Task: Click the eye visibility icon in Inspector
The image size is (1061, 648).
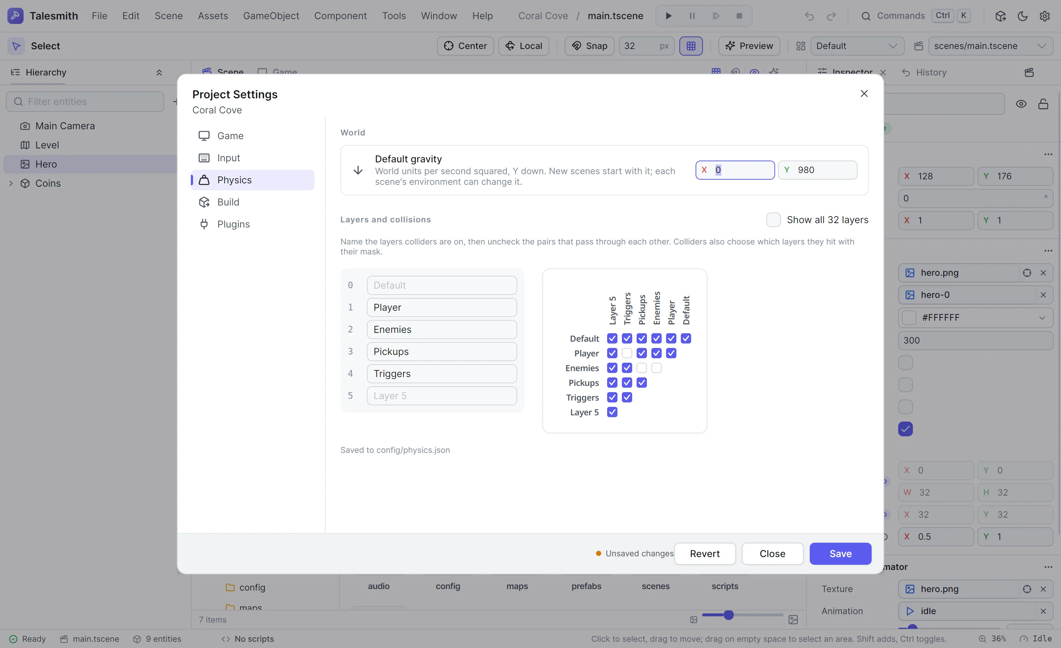Action: point(1021,104)
